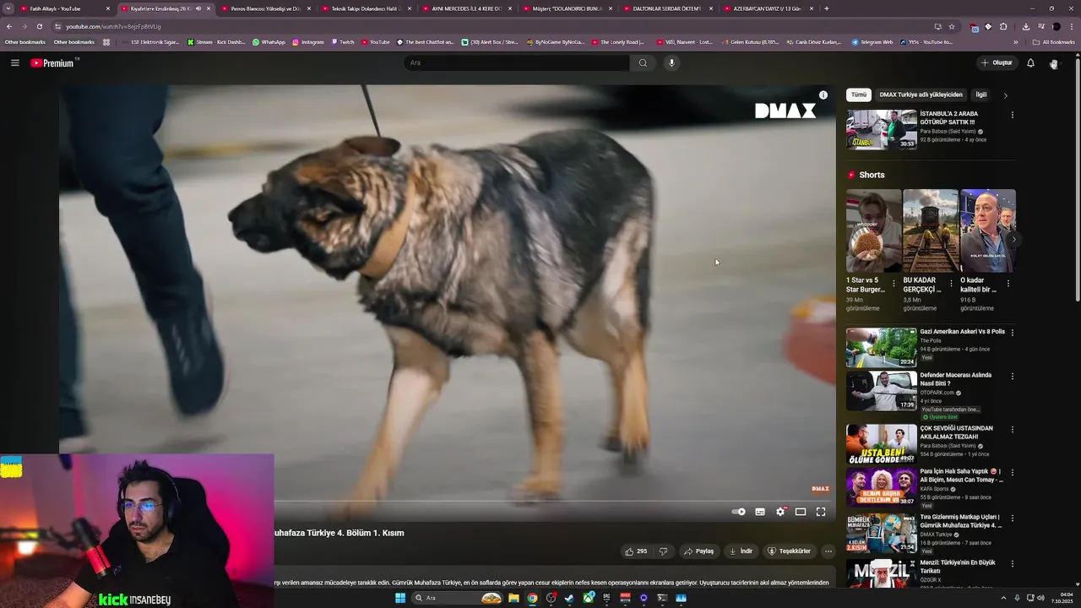Click the Paylaş share button
This screenshot has height=608, width=1081.
coord(699,551)
